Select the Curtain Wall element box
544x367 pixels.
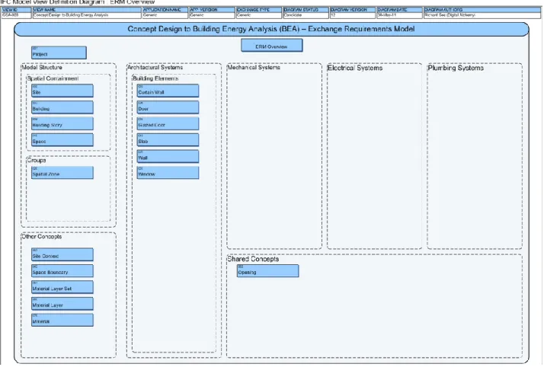point(168,91)
